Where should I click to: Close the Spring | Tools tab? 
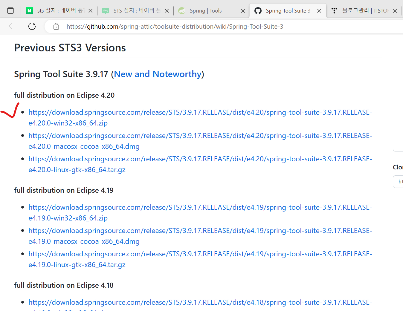(243, 11)
